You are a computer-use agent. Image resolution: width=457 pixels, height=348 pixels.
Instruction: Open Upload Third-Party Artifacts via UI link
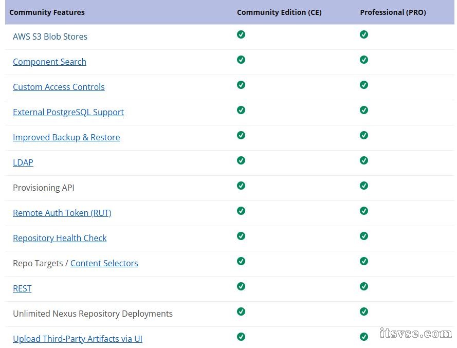[78, 339]
